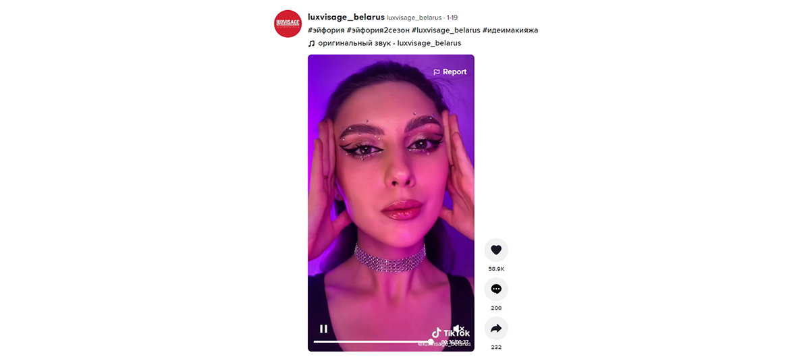The width and height of the screenshot is (810, 361).
Task: Open the #эйфория2сезон hashtag
Action: pos(377,30)
